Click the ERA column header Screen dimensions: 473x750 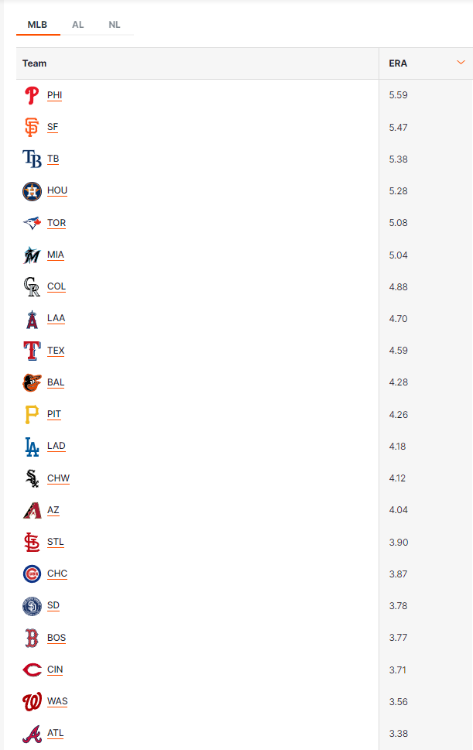398,63
